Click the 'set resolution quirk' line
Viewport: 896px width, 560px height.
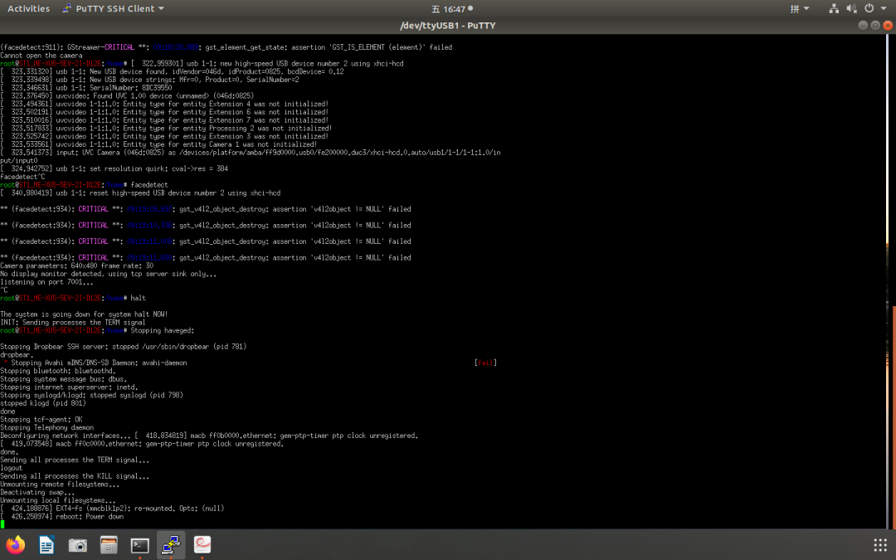[x=114, y=168]
